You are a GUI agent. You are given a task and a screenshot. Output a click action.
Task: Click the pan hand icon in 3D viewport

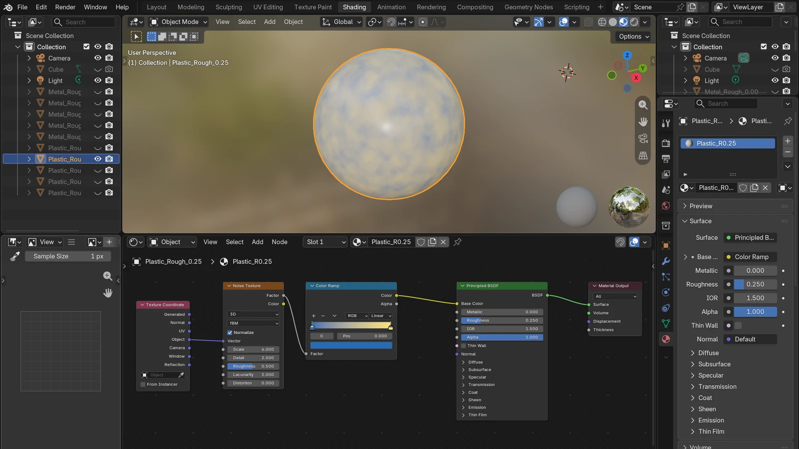643,122
